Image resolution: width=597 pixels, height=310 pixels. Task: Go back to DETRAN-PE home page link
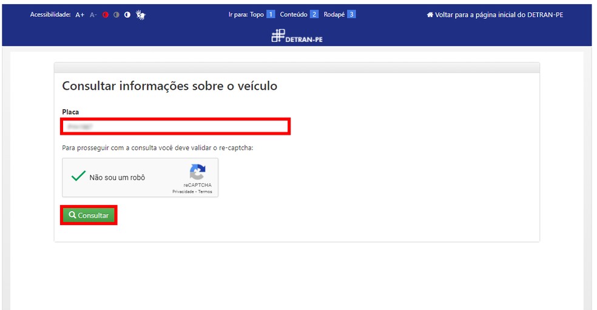[x=494, y=15]
